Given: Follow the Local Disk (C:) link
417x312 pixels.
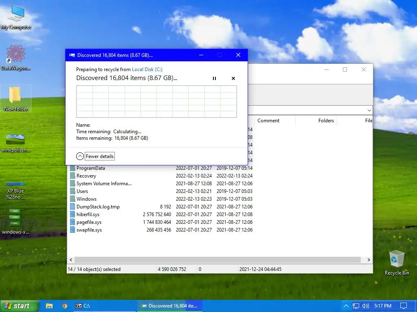Looking at the screenshot, I should click(147, 69).
